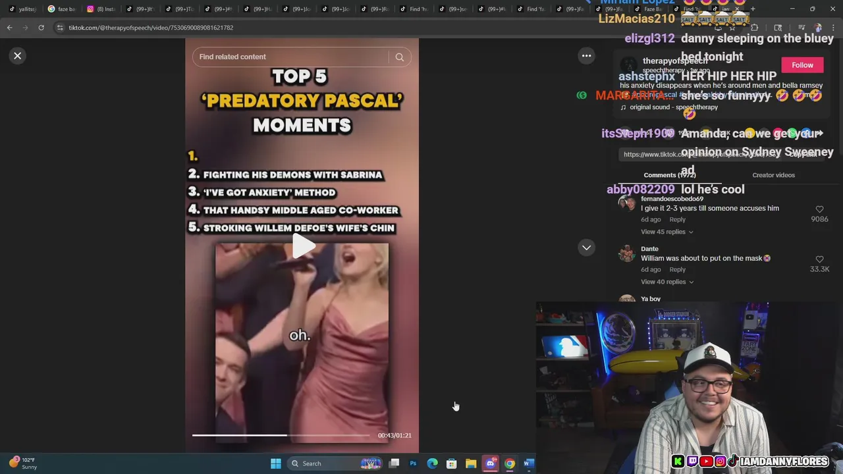Open Microsoft Edge from the taskbar
843x474 pixels.
(432, 463)
